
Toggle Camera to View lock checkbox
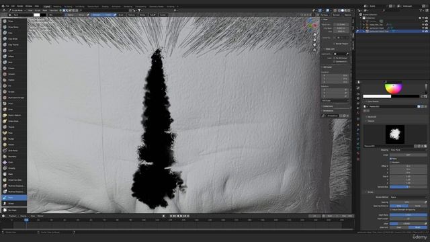pyautogui.click(x=334, y=61)
